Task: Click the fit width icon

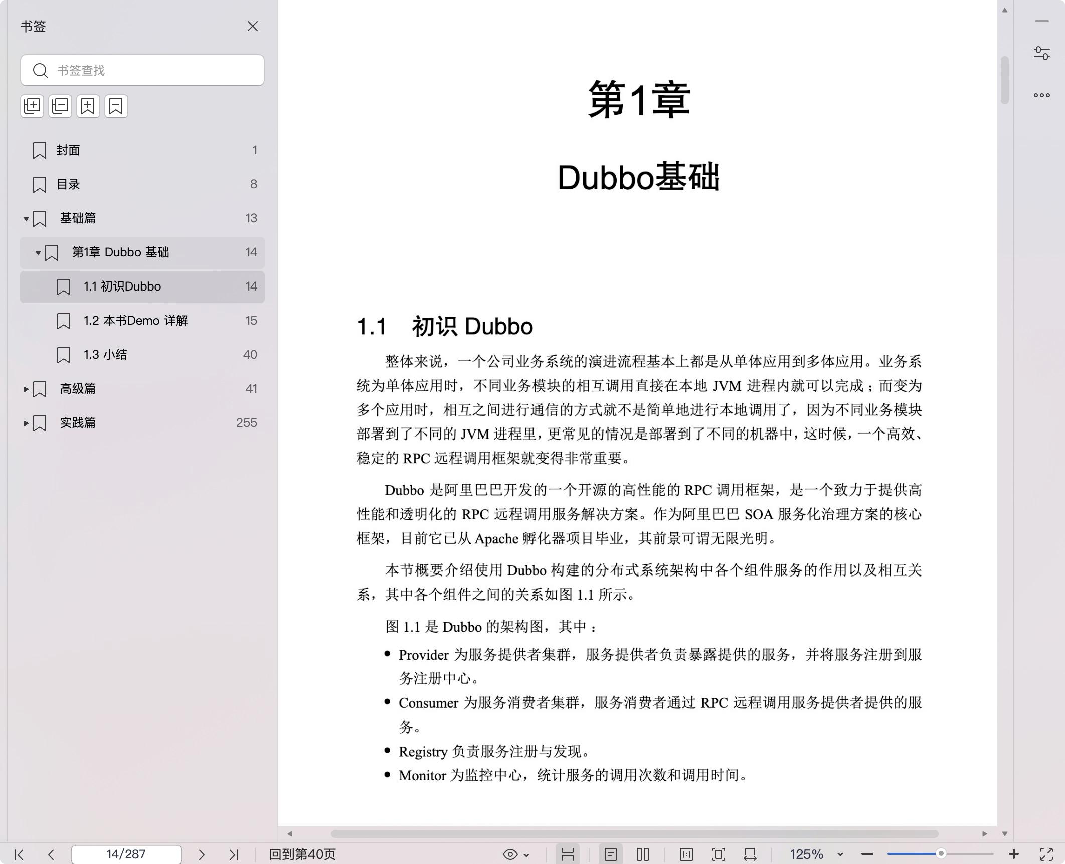Action: 750,854
